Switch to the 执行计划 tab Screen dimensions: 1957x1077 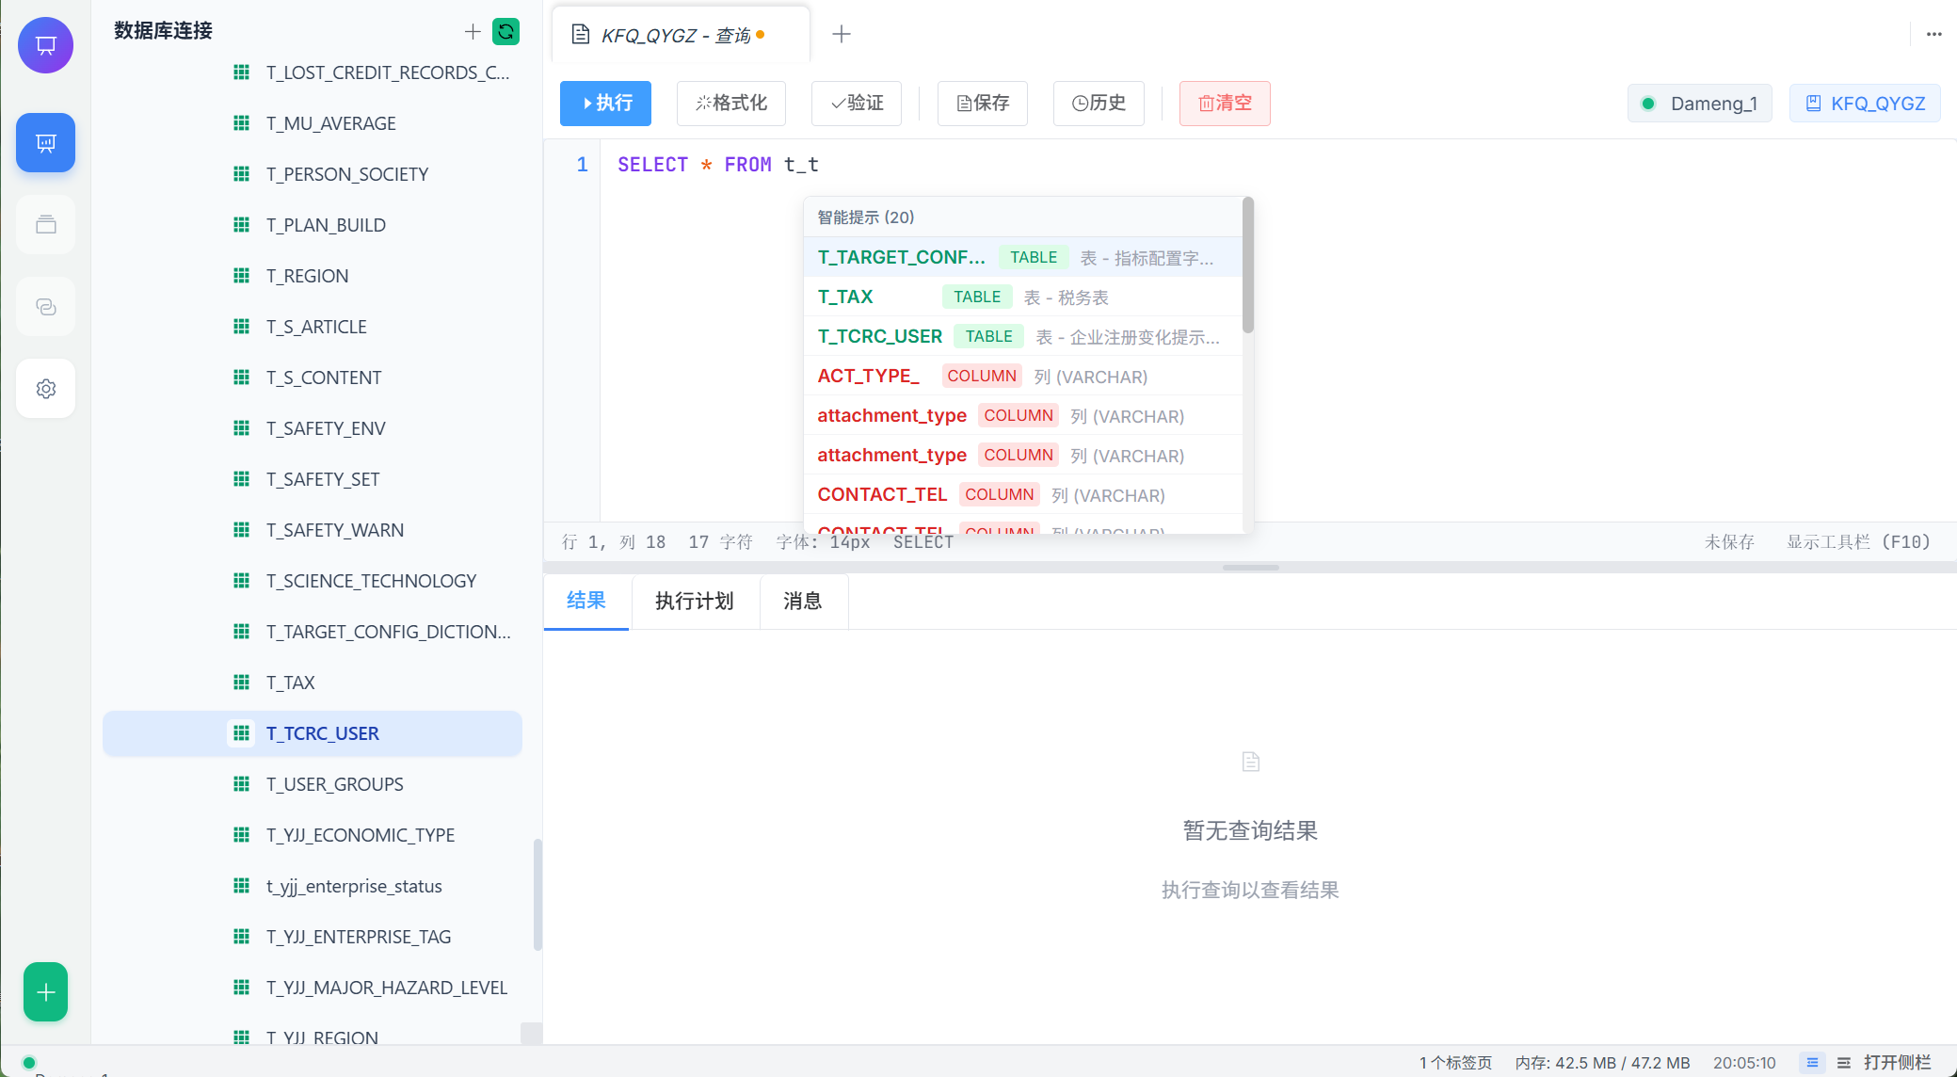click(x=694, y=601)
